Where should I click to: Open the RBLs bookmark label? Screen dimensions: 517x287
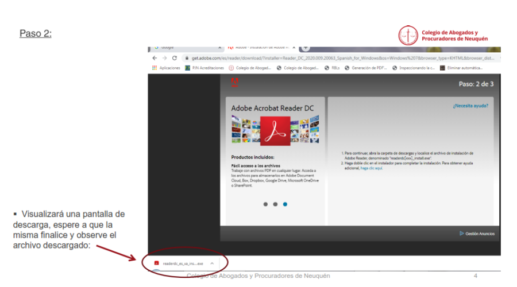pos(335,68)
